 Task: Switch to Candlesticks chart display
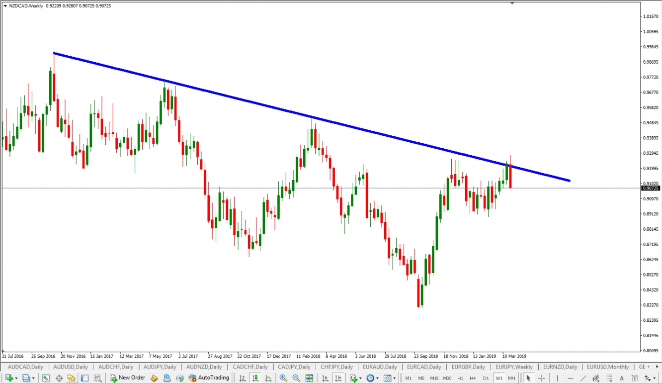(x=255, y=378)
